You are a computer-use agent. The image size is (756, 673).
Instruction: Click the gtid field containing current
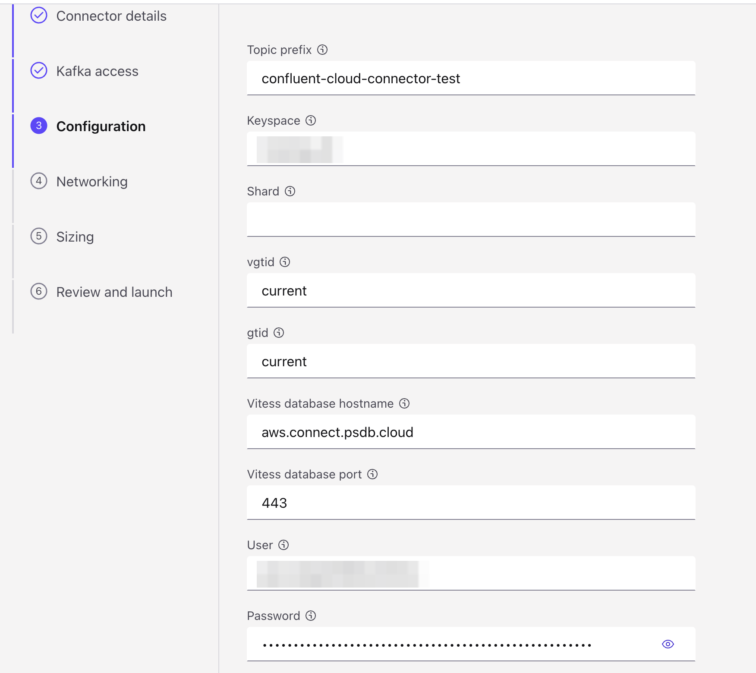point(471,361)
